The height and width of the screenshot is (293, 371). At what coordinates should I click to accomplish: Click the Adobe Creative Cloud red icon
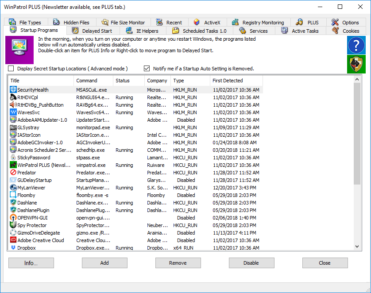pos(13,240)
